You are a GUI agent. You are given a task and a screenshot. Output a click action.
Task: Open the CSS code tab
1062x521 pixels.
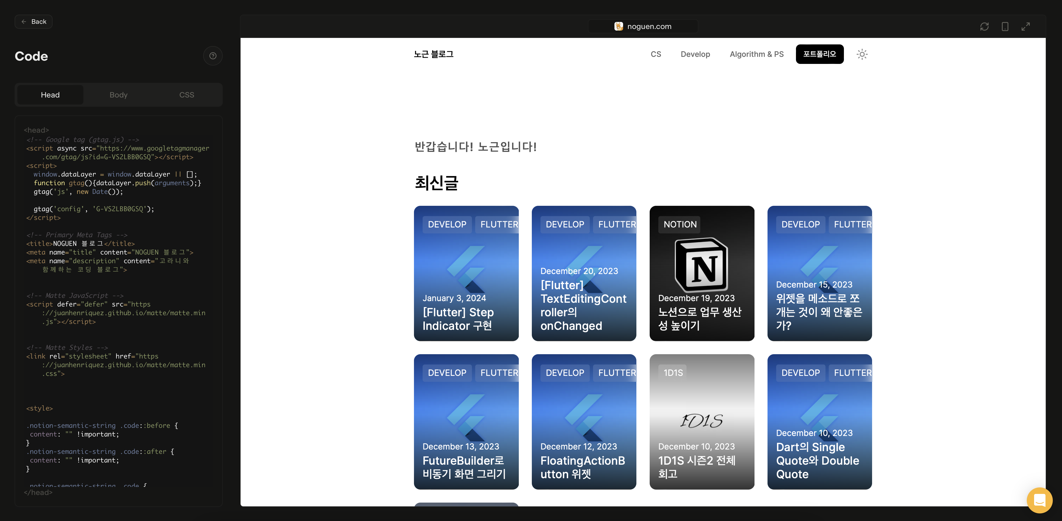click(x=186, y=95)
